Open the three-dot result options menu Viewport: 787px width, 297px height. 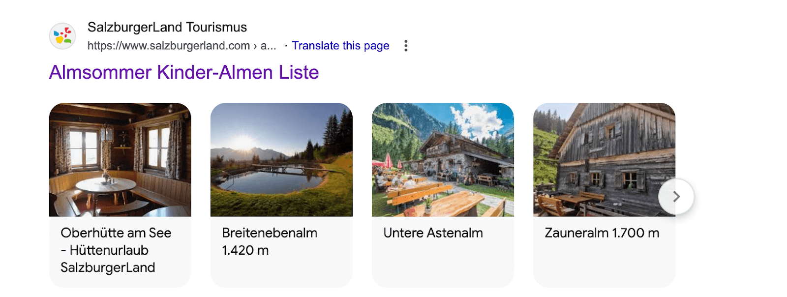coord(406,46)
